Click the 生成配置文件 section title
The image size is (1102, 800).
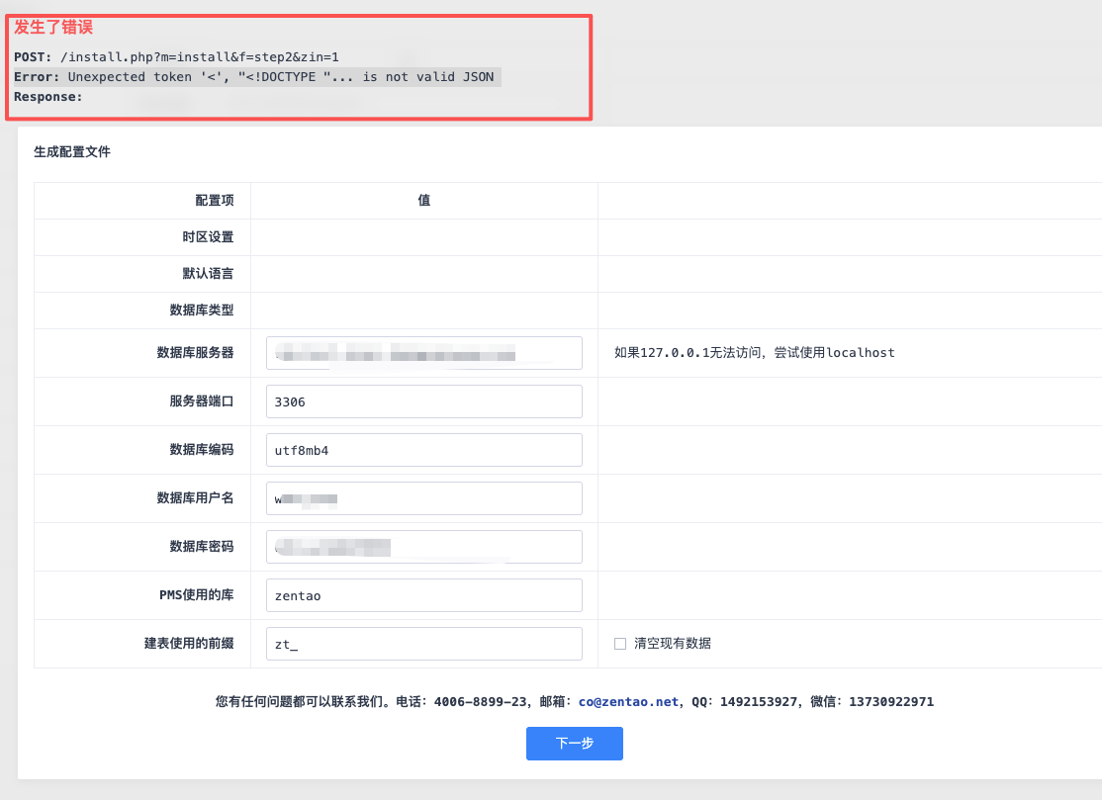point(71,151)
